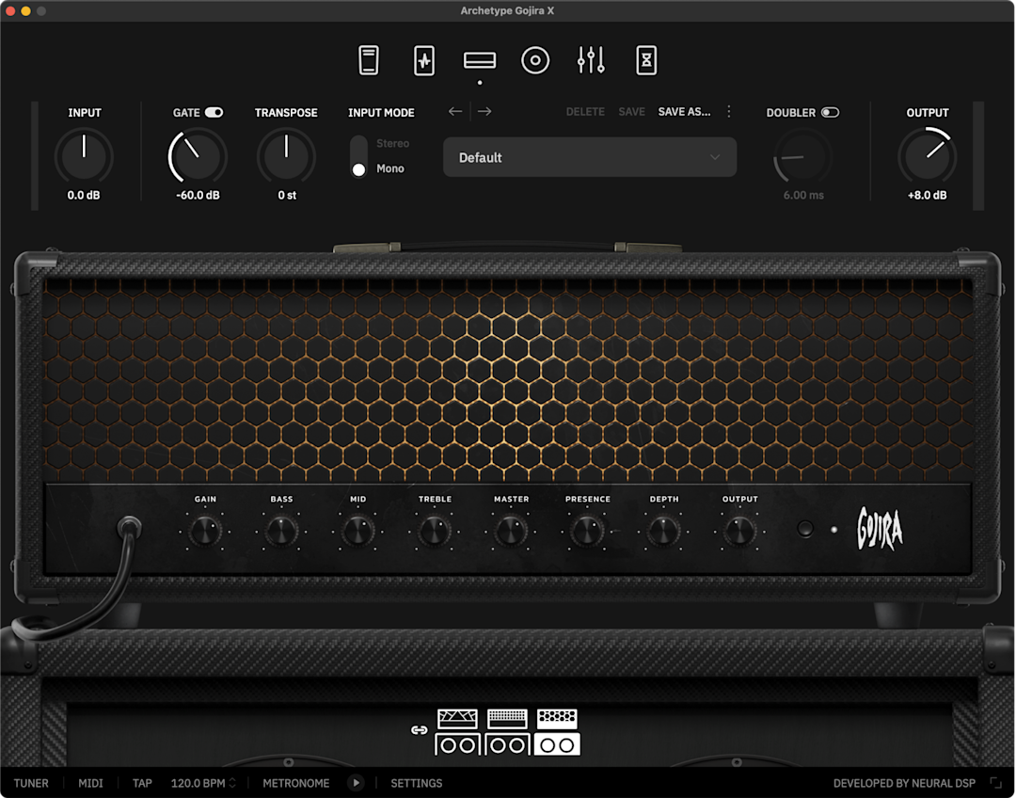The height and width of the screenshot is (798, 1016).
Task: Click the amp head view icon
Action: 481,59
